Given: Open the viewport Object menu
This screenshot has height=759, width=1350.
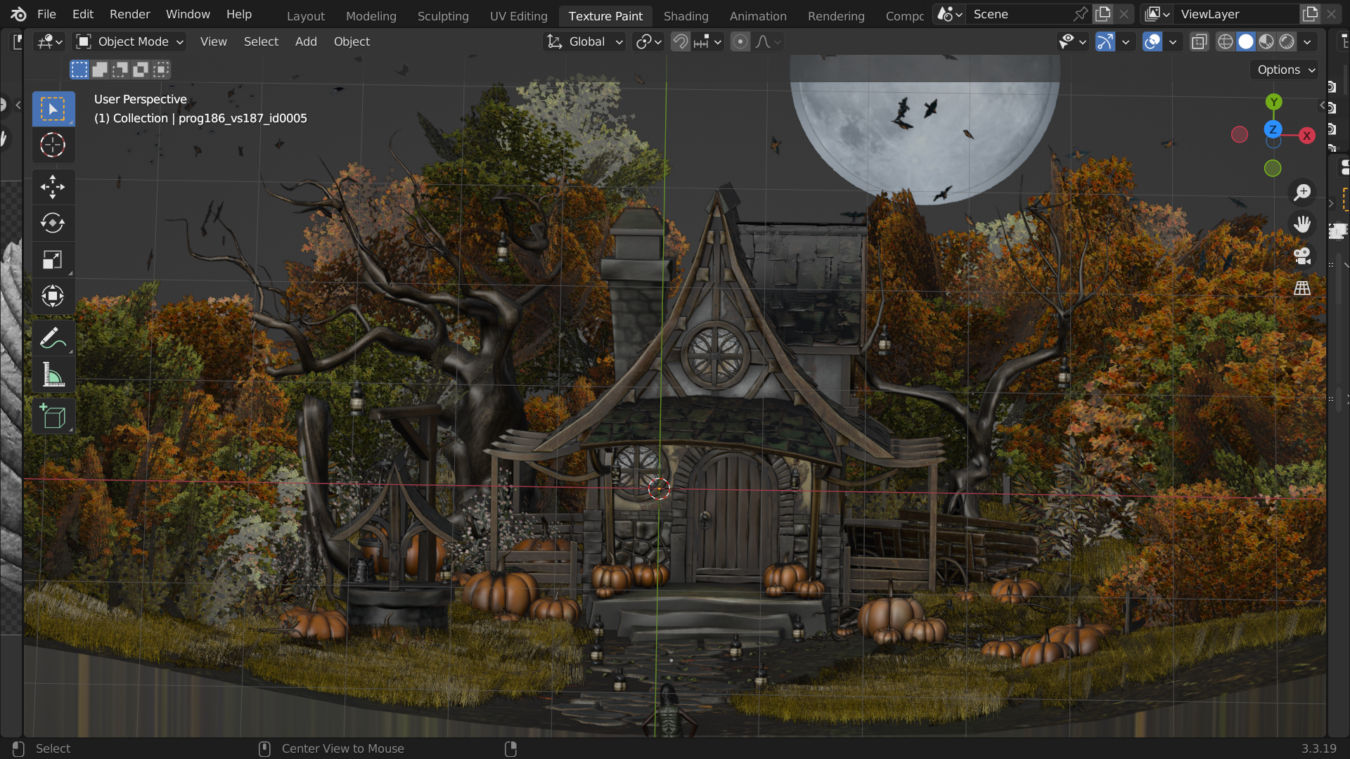Looking at the screenshot, I should coord(352,41).
